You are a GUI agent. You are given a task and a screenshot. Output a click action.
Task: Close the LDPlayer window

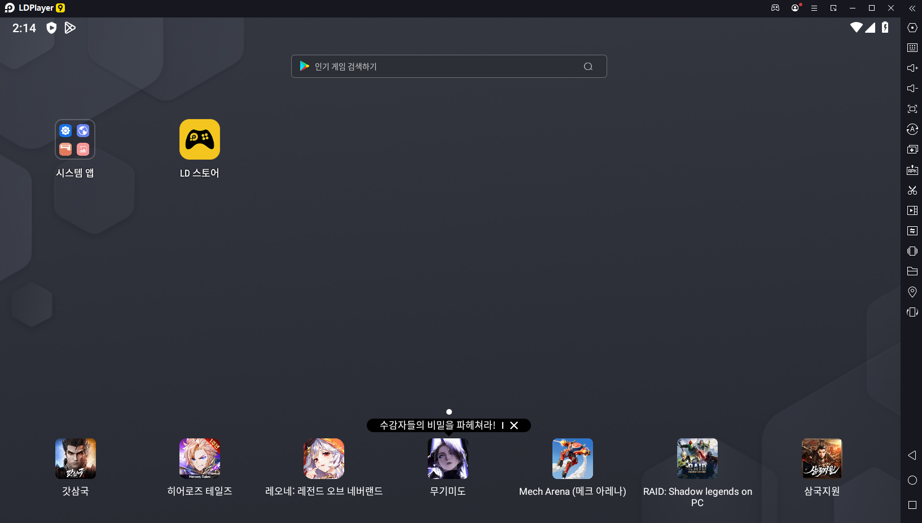pos(891,8)
